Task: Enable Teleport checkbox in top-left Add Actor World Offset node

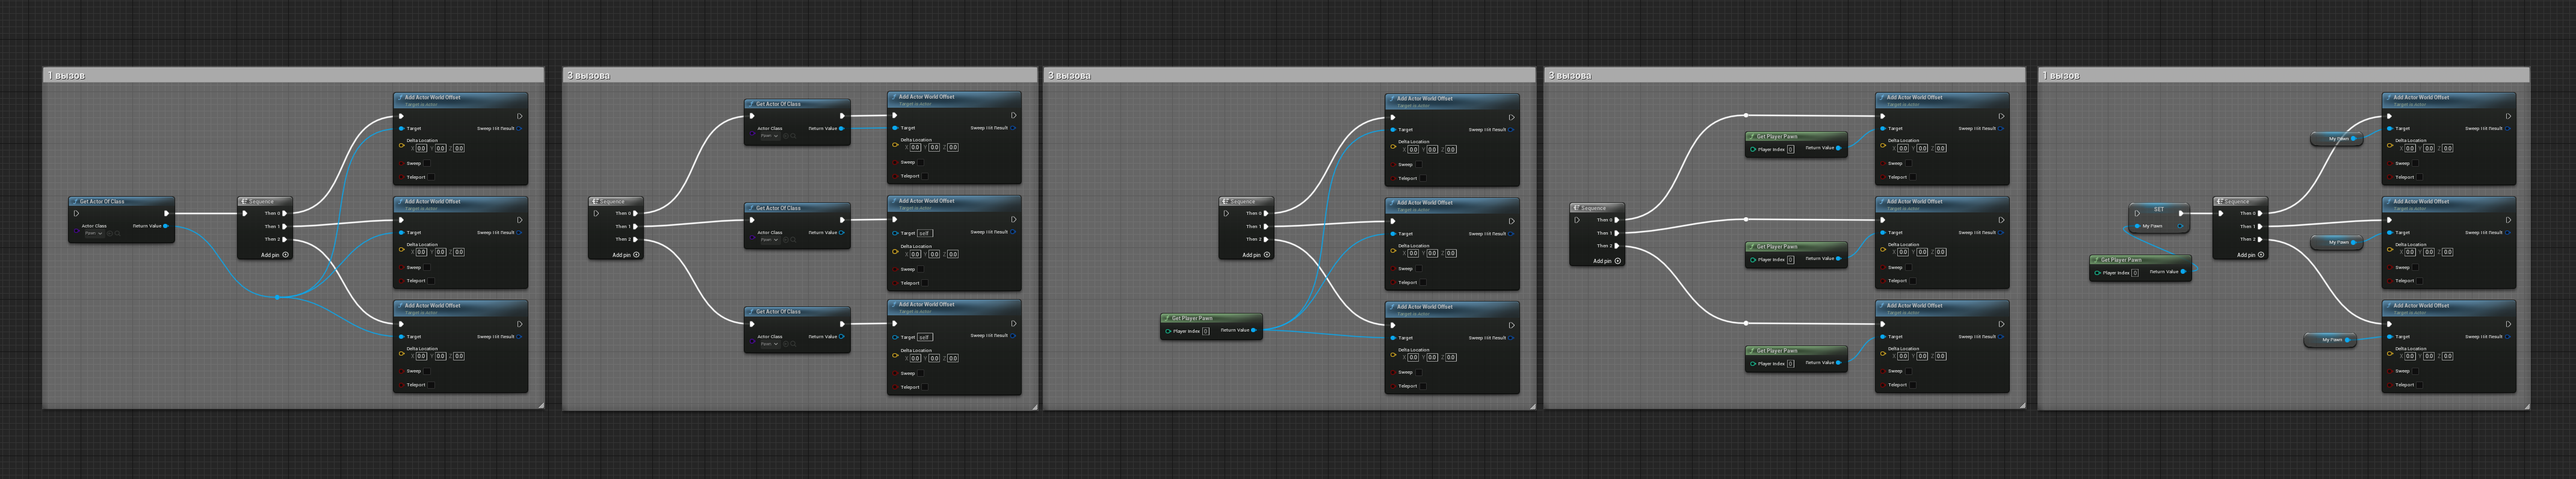Action: point(432,177)
